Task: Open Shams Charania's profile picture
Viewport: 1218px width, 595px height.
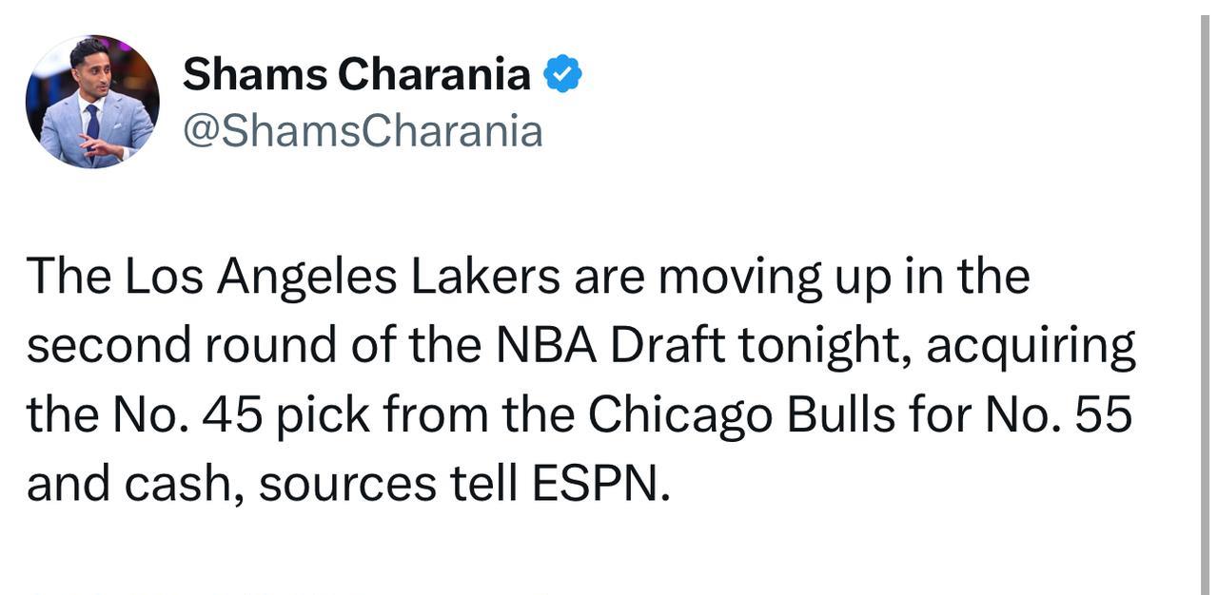Action: pos(92,102)
